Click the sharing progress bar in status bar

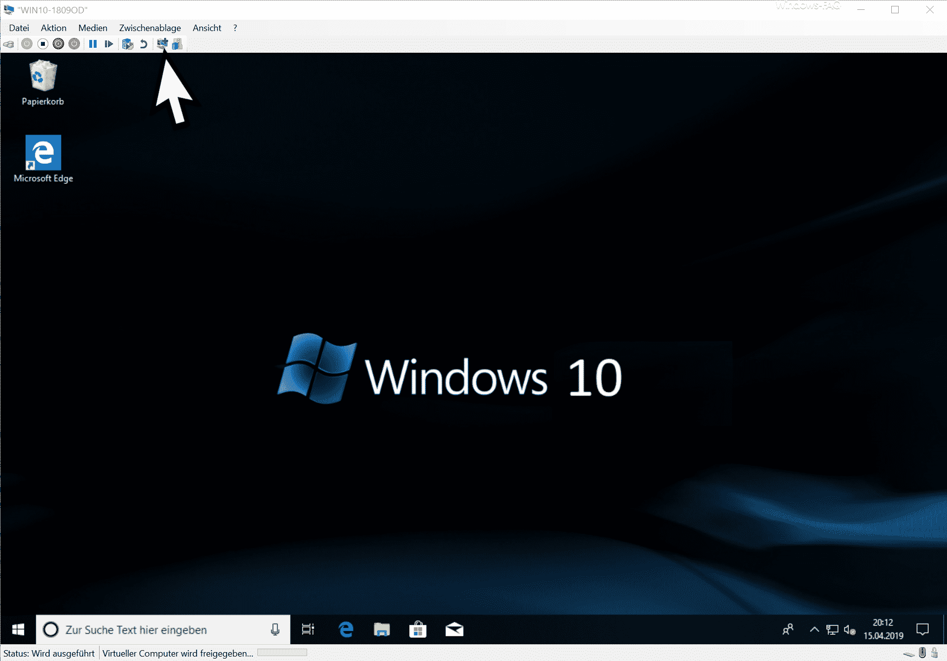pyautogui.click(x=282, y=653)
